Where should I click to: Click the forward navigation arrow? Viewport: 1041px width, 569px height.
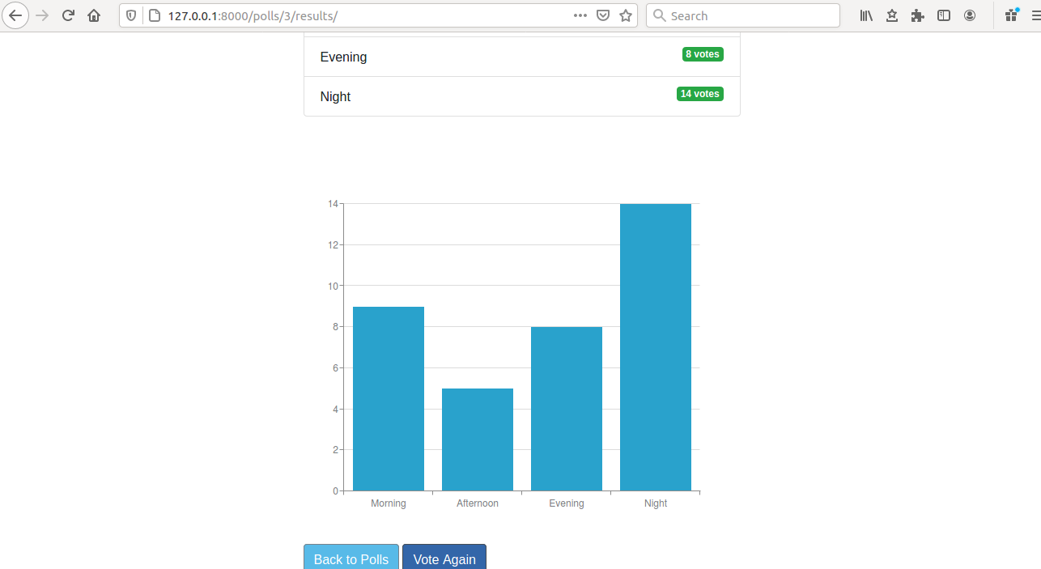tap(42, 15)
